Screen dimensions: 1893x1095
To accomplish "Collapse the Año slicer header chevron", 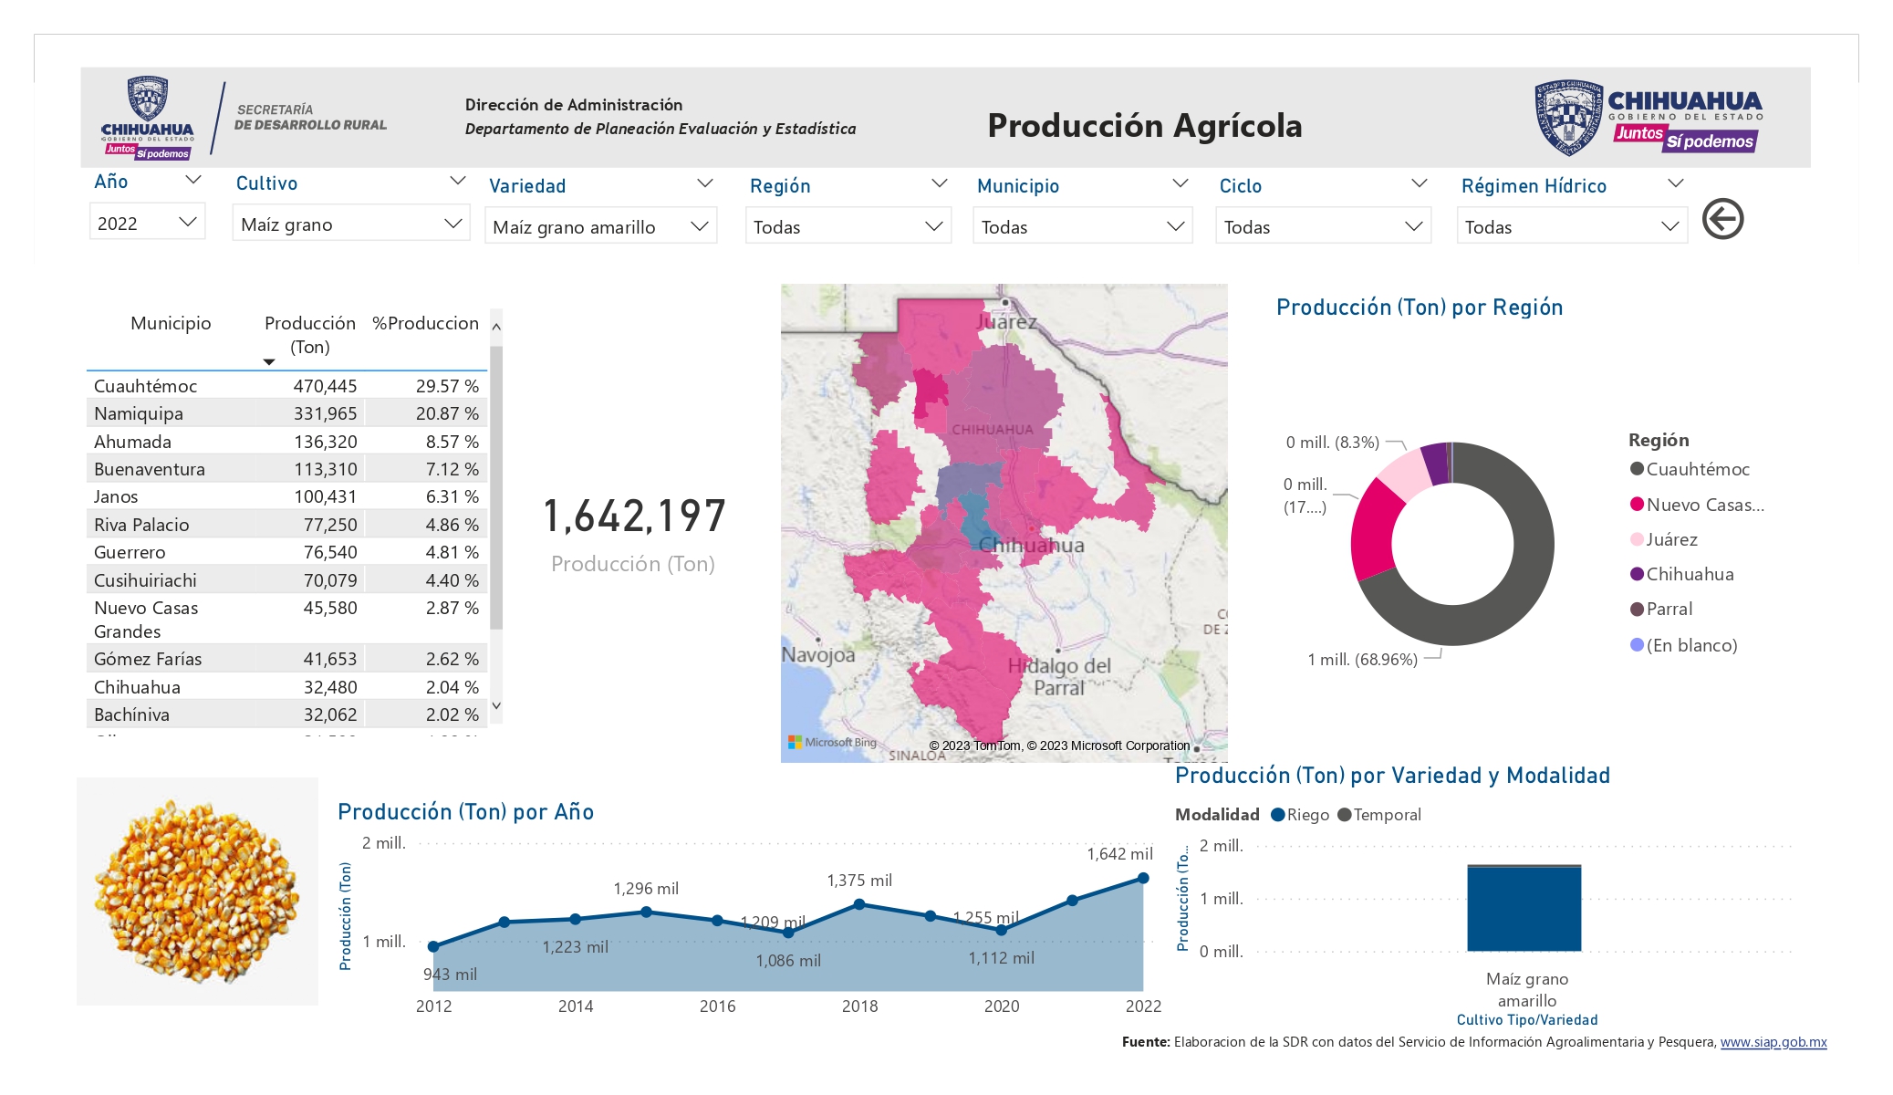I will tap(192, 180).
